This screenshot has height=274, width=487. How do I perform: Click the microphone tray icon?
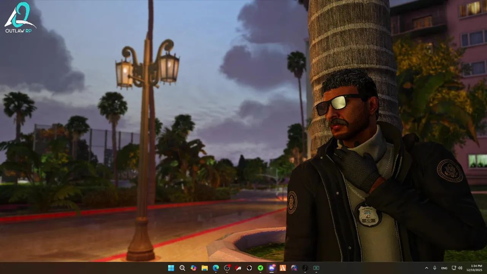click(x=435, y=268)
